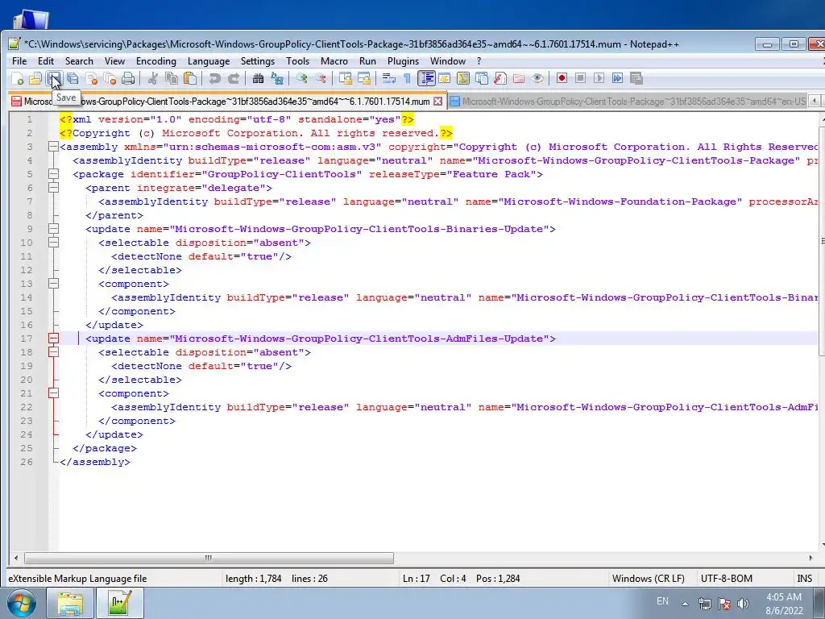Toggle Show All Characters pilcrow icon
The height and width of the screenshot is (619, 825).
pos(407,78)
